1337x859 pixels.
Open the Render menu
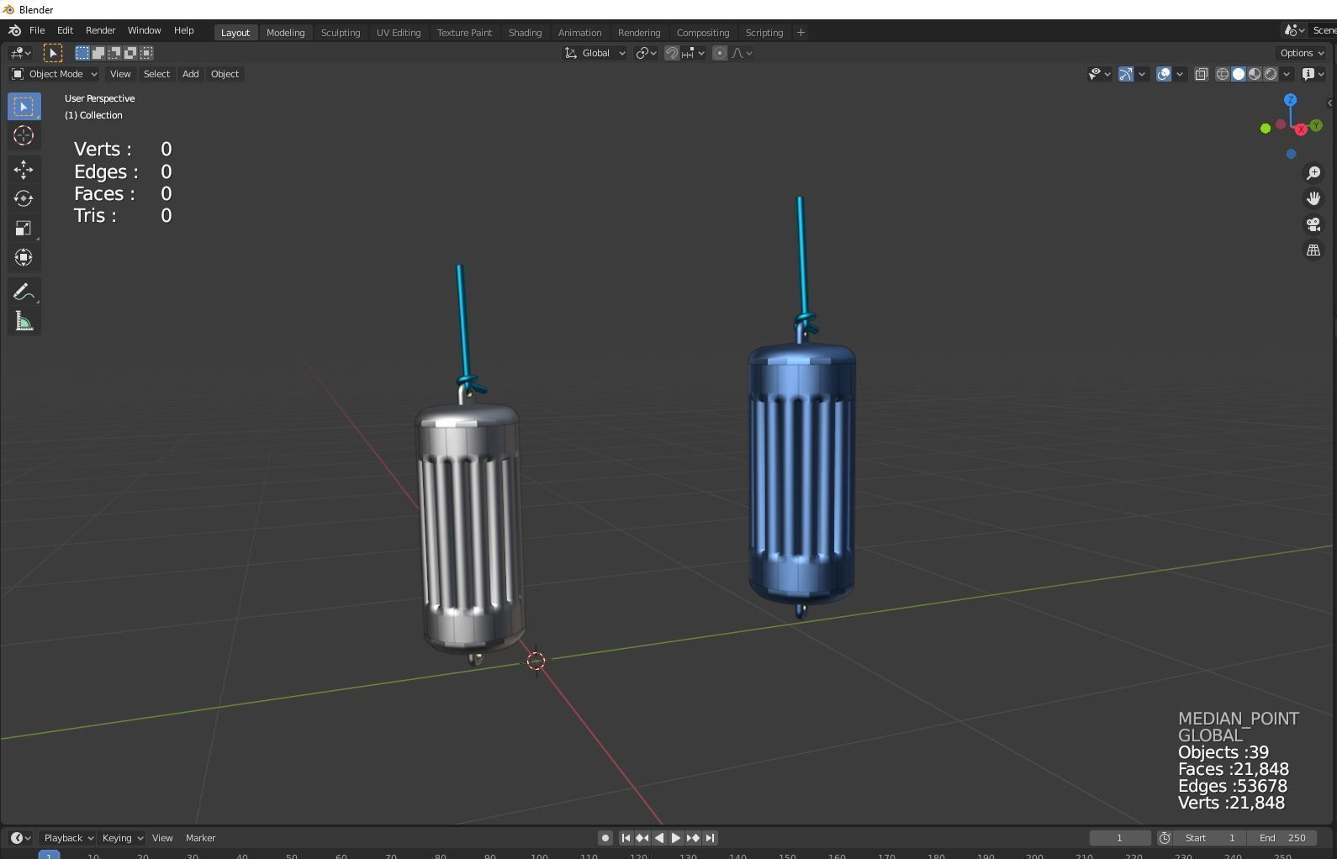coord(100,30)
